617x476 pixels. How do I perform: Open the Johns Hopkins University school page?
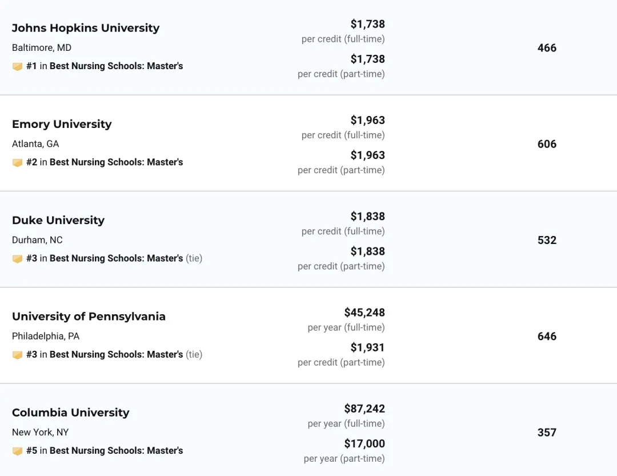(x=86, y=28)
